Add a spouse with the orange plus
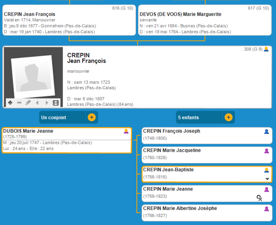The height and width of the screenshot is (225, 276). click(92, 117)
